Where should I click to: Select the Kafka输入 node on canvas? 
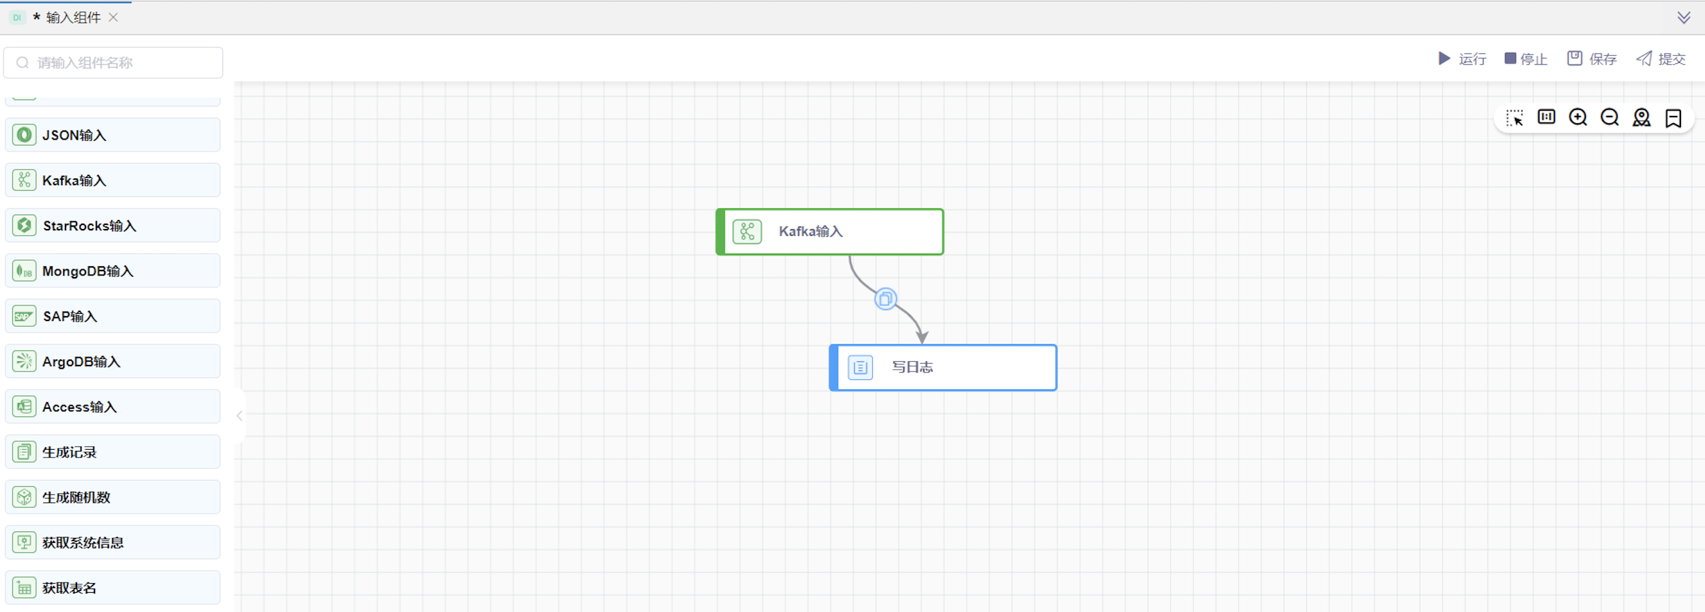(x=830, y=231)
